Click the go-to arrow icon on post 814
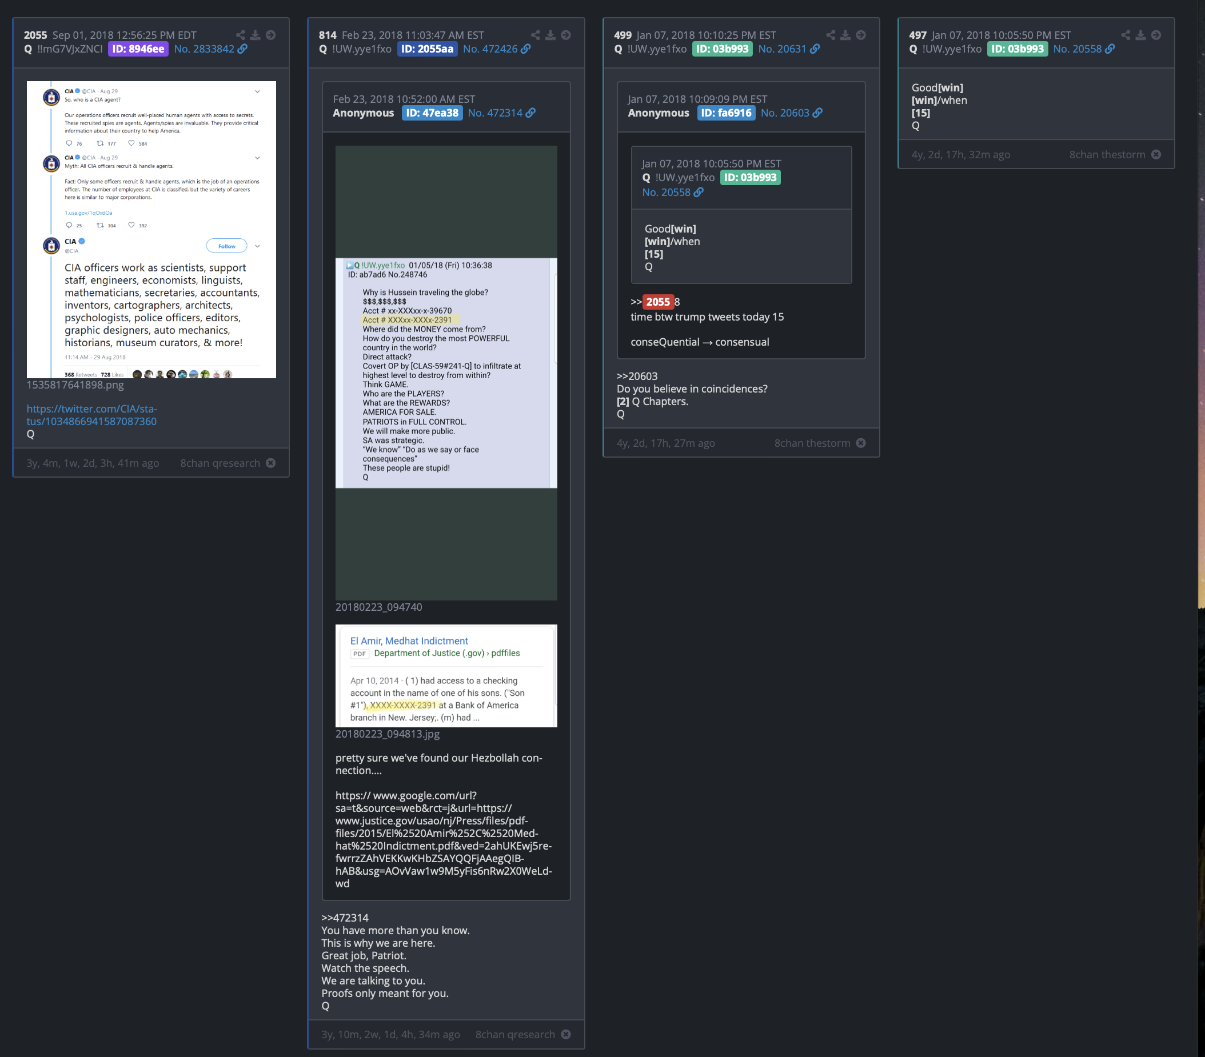The height and width of the screenshot is (1057, 1205). click(566, 35)
